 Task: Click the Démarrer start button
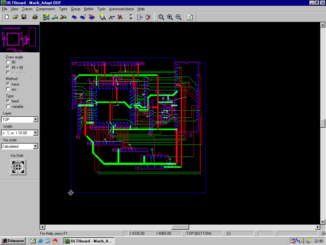[13, 241]
